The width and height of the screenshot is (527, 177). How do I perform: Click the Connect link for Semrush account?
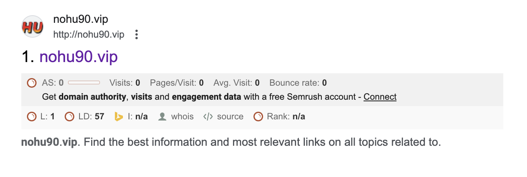pyautogui.click(x=380, y=97)
